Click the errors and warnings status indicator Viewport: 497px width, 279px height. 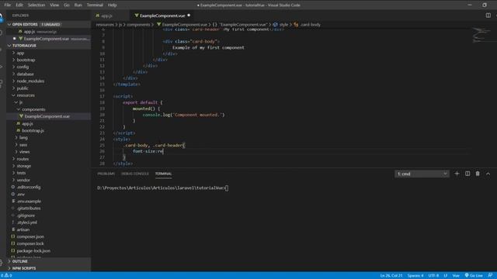pos(6,276)
